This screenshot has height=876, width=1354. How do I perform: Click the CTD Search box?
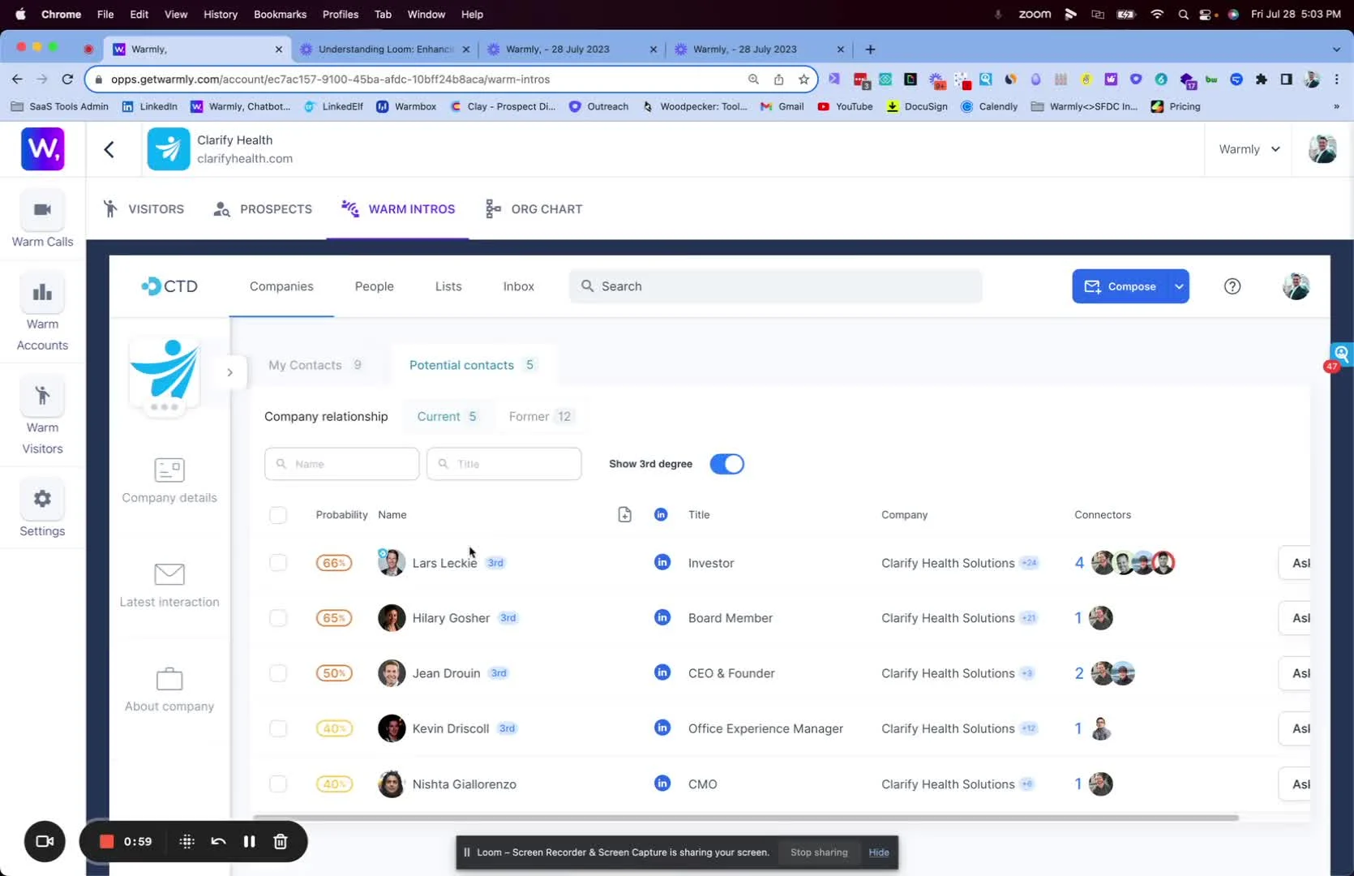(775, 286)
